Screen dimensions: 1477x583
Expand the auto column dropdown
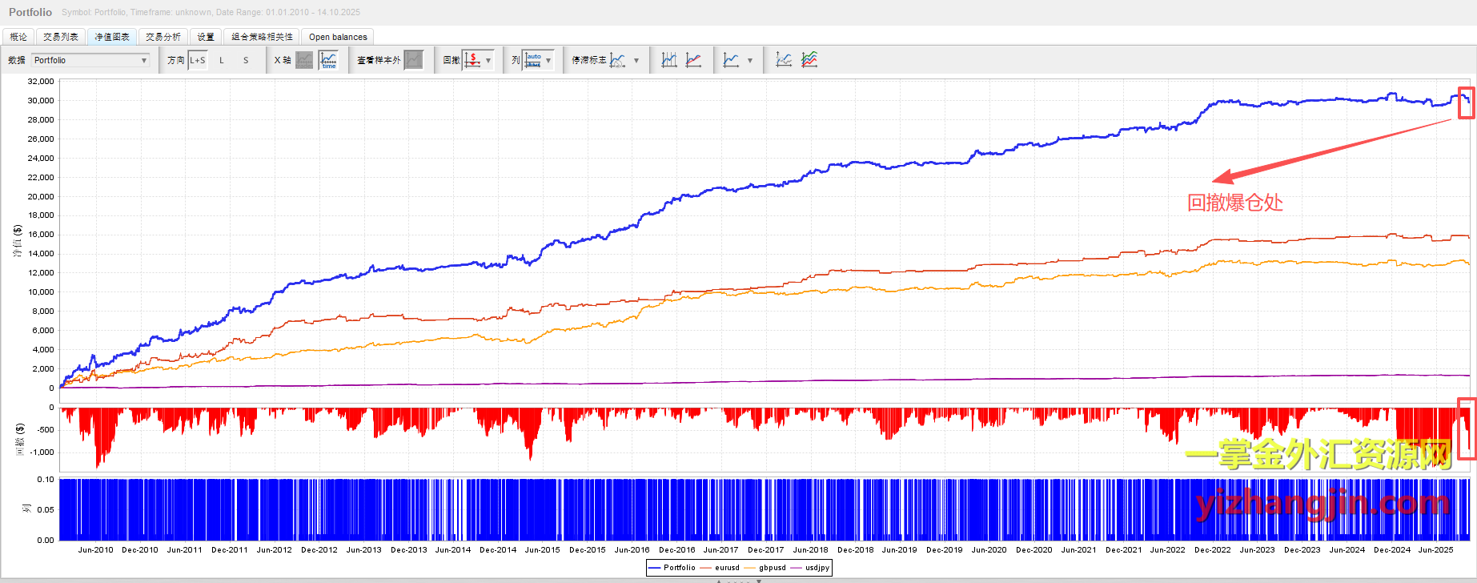[548, 60]
